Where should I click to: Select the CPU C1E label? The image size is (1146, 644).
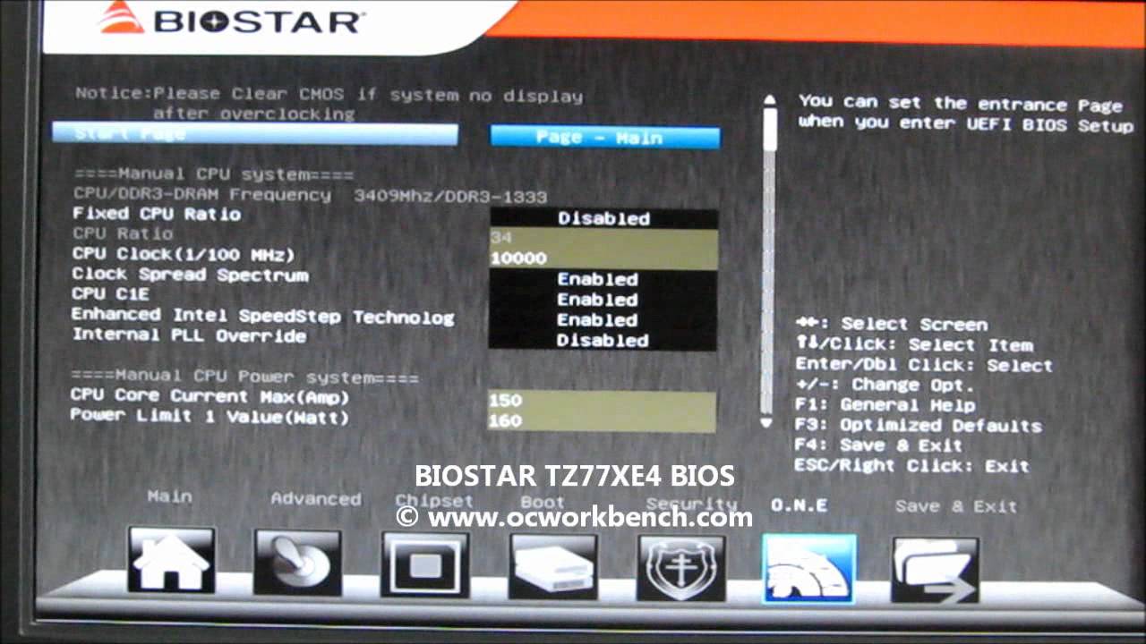(110, 293)
